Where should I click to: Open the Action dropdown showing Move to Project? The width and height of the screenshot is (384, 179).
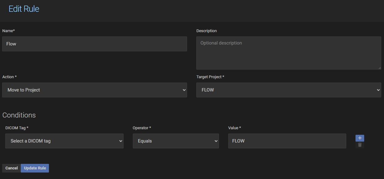point(94,90)
